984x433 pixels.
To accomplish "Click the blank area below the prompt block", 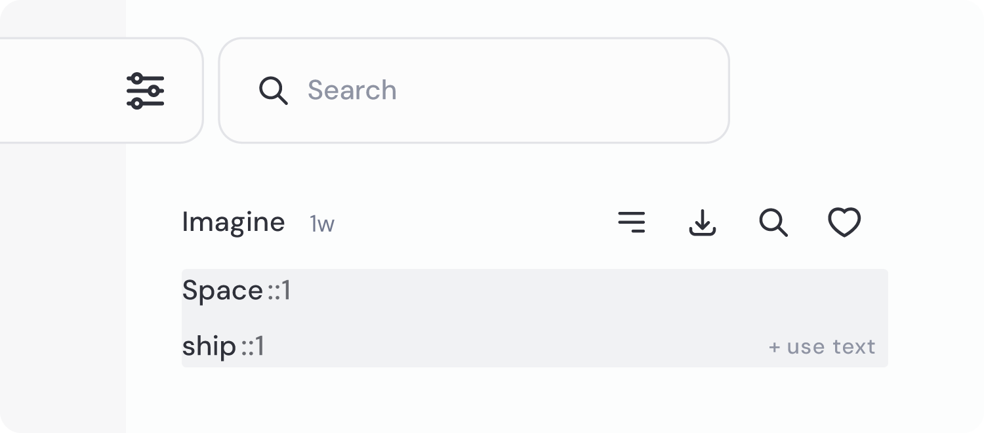I will tap(525, 400).
